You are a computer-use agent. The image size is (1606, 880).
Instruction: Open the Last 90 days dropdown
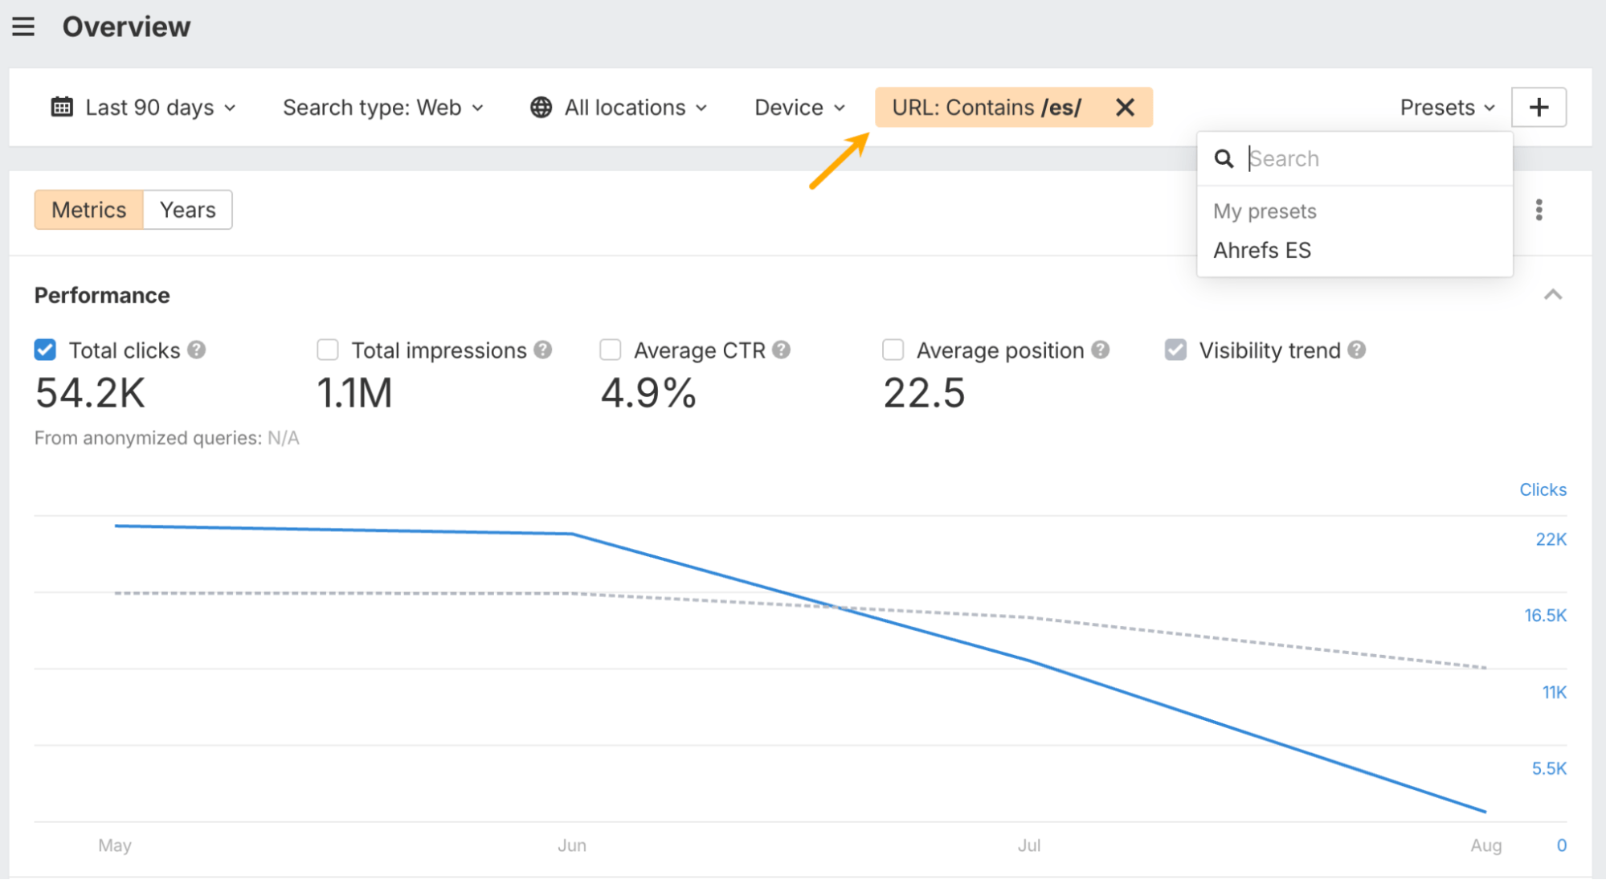pyautogui.click(x=145, y=108)
